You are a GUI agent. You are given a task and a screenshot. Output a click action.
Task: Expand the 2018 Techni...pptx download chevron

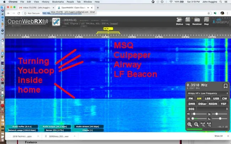tap(38, 136)
